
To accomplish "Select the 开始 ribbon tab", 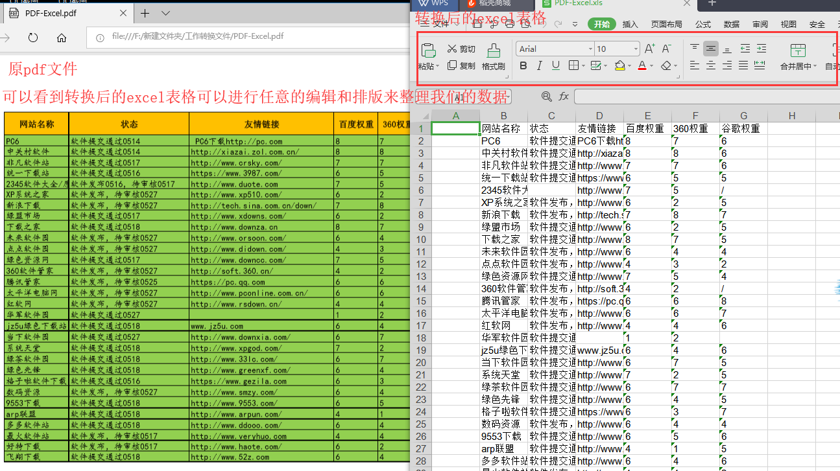I will [x=601, y=24].
